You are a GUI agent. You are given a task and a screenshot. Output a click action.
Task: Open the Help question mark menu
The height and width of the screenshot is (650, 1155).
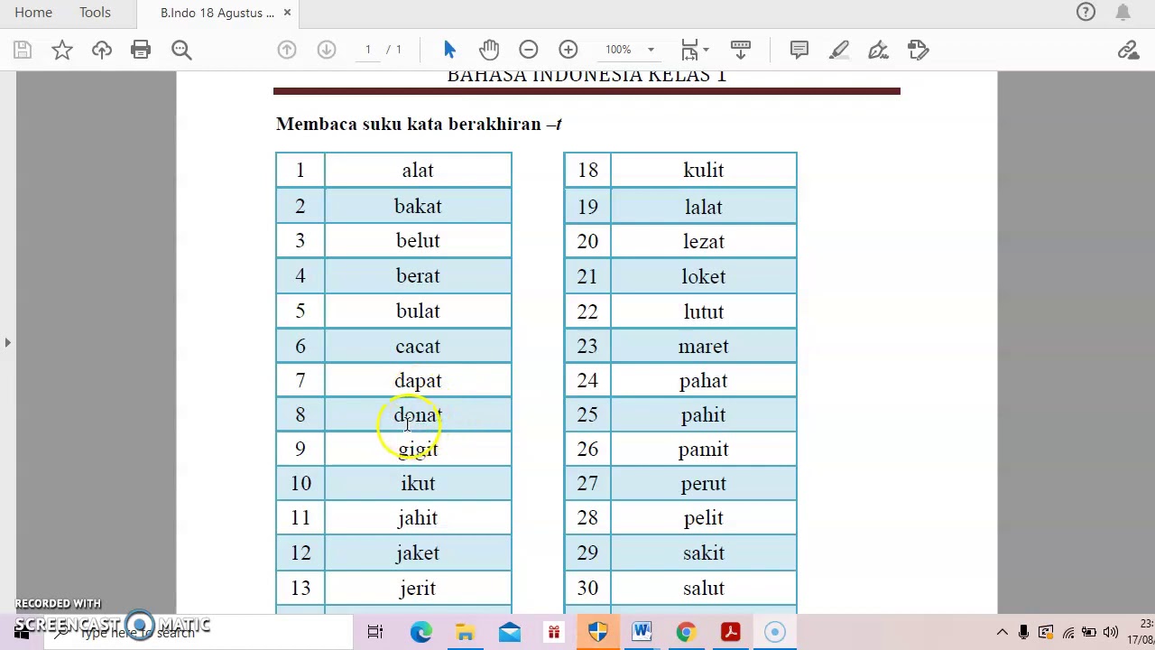1086,13
